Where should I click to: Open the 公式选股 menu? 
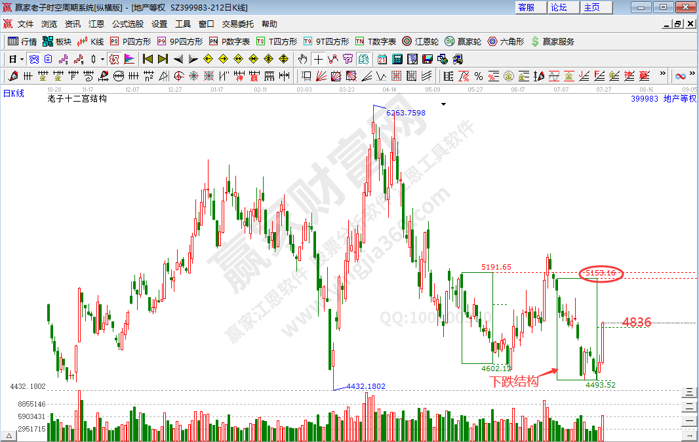click(x=127, y=24)
